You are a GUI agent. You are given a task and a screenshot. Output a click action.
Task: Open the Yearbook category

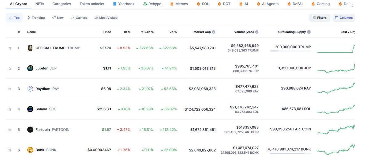124,4
